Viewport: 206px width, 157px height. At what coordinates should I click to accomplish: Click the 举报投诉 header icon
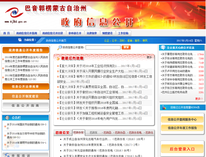(7, 155)
